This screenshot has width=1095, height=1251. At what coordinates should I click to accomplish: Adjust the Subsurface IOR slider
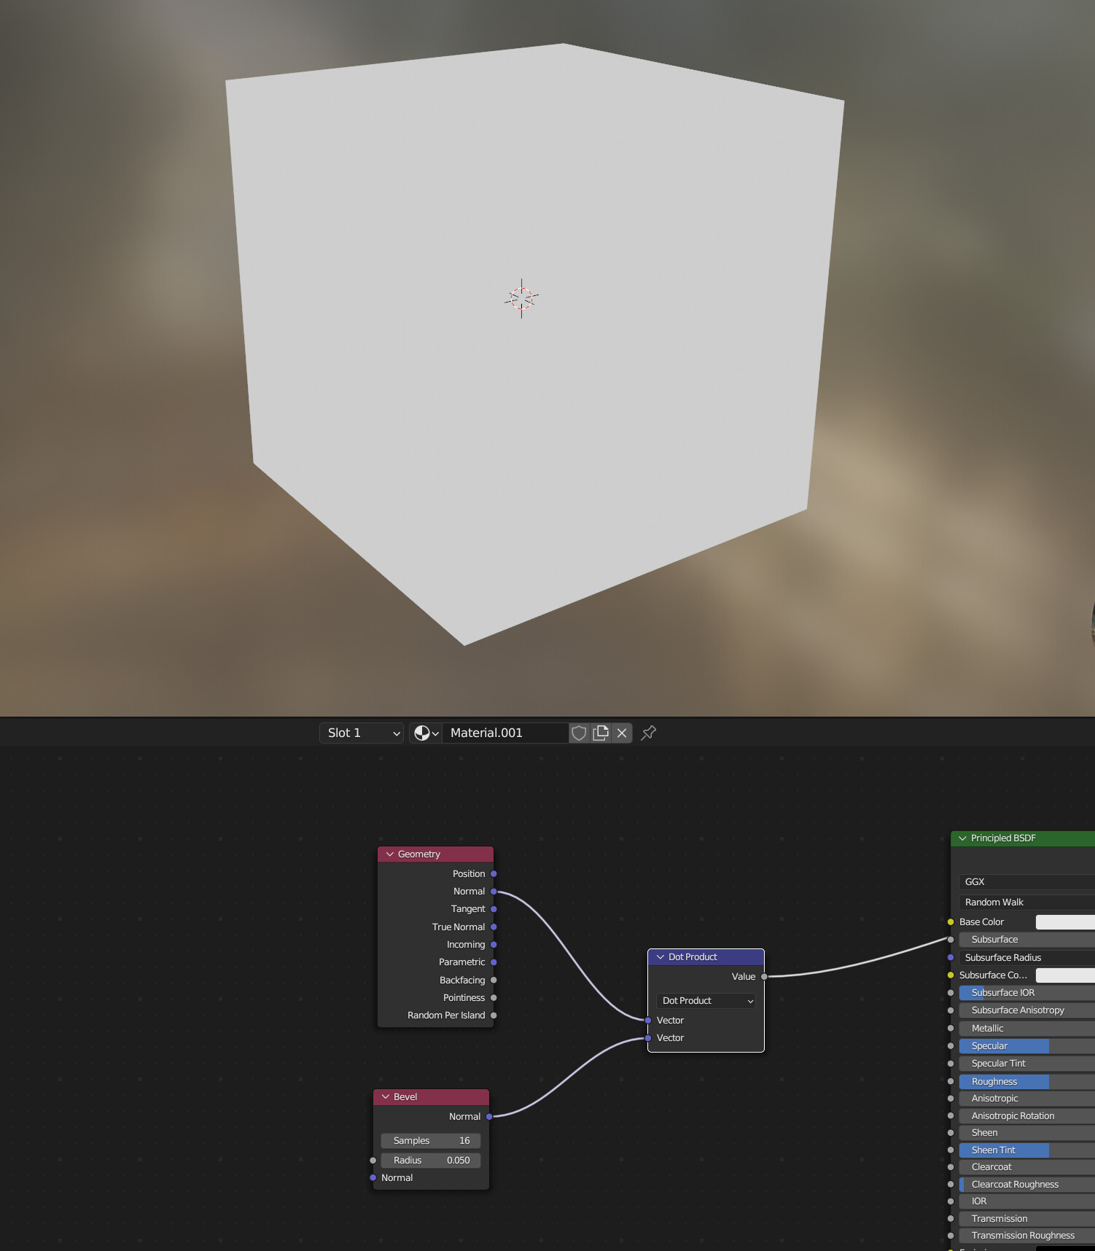pos(1026,992)
